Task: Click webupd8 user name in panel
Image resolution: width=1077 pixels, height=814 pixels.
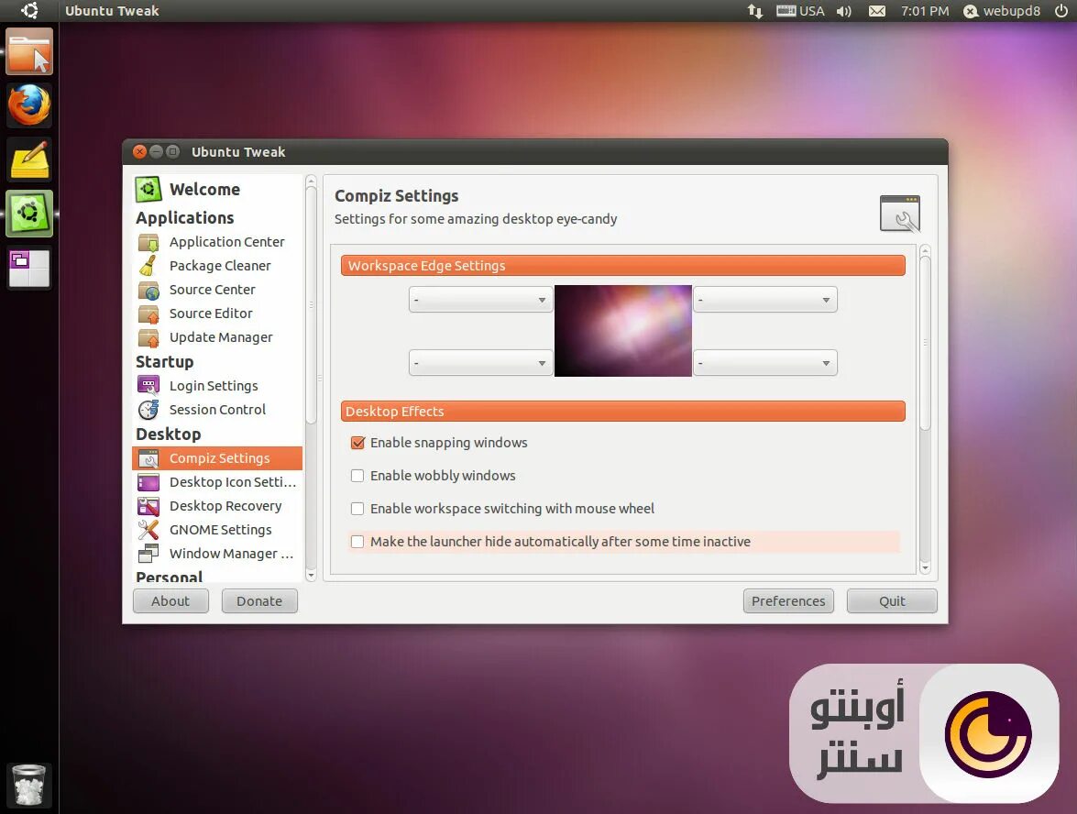Action: (x=1011, y=11)
